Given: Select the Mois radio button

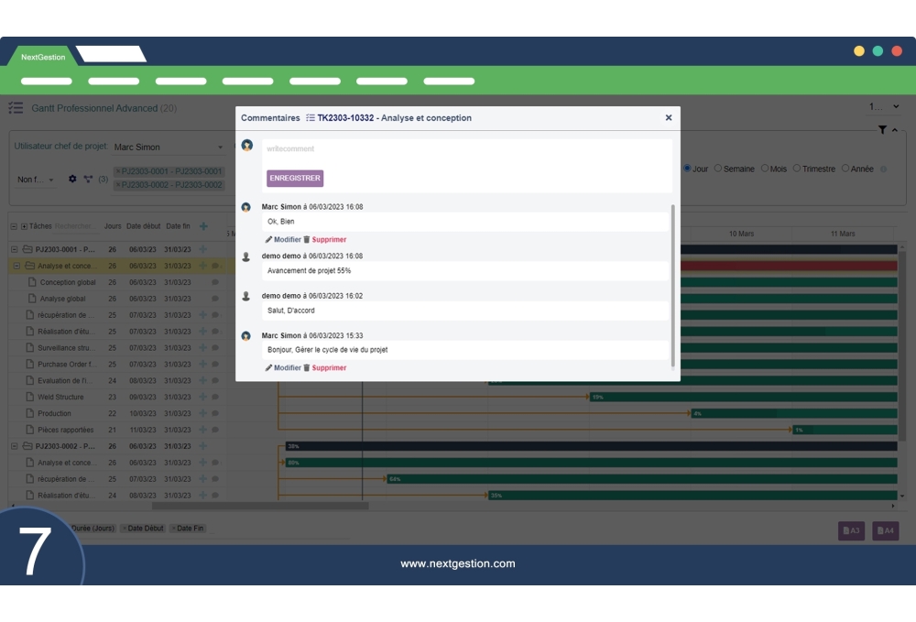Looking at the screenshot, I should (767, 168).
